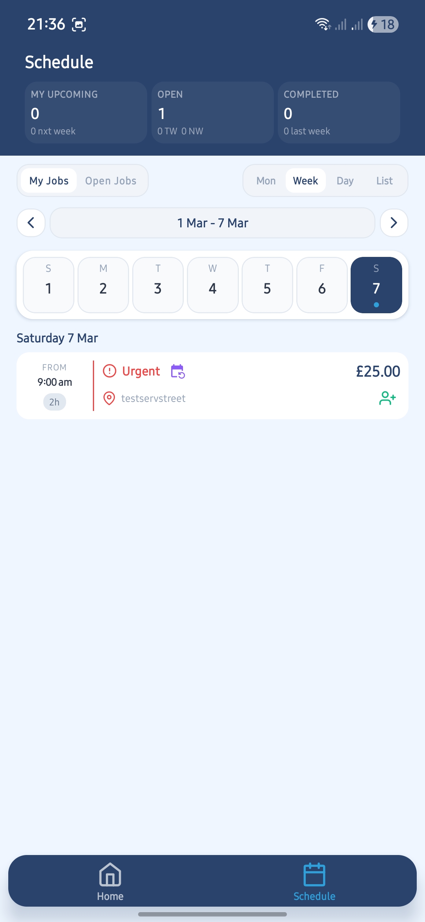Tap the location pin icon by testservstreet

click(x=109, y=398)
